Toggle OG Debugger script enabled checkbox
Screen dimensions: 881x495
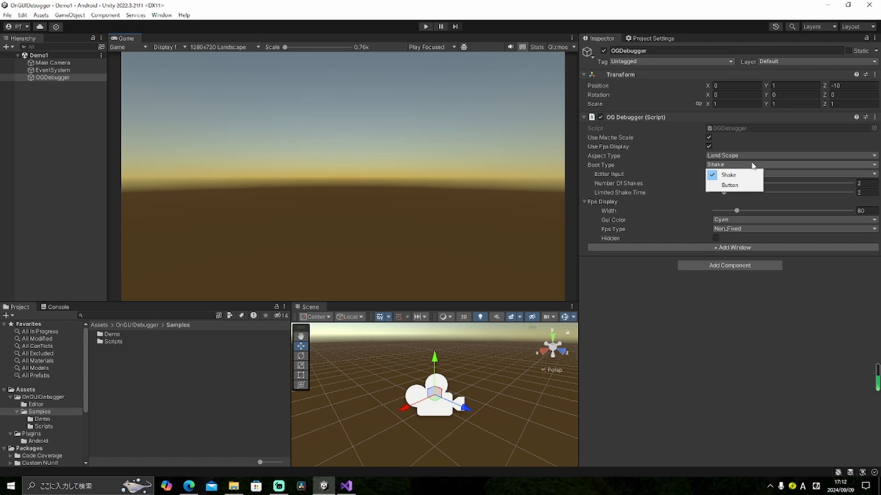[601, 117]
